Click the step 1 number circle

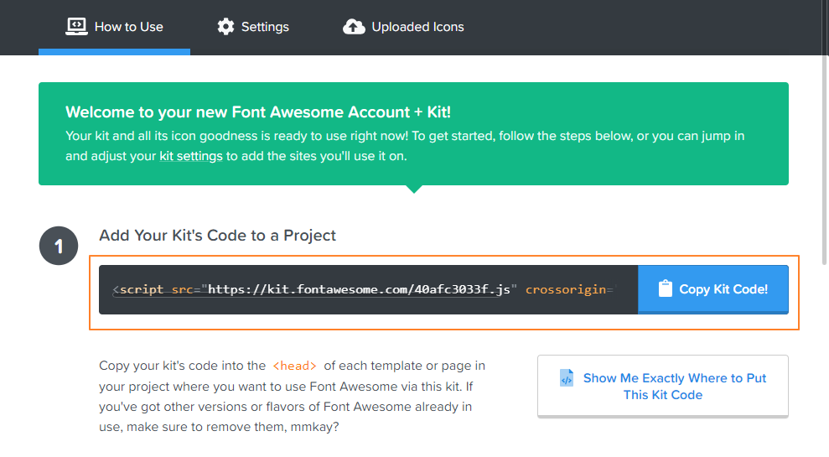pyautogui.click(x=59, y=246)
